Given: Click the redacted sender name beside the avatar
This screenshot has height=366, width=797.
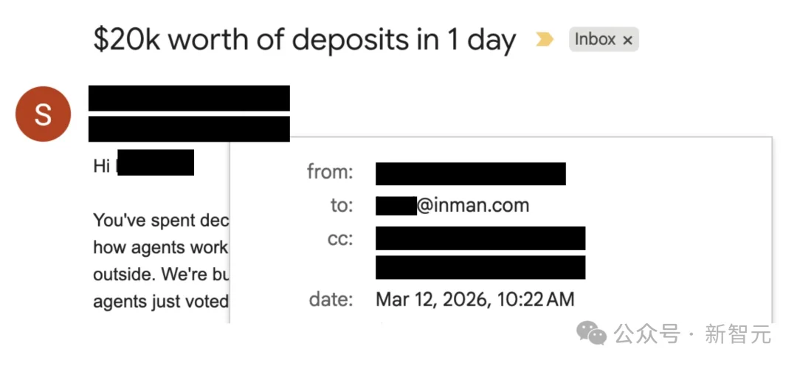Looking at the screenshot, I should [189, 98].
